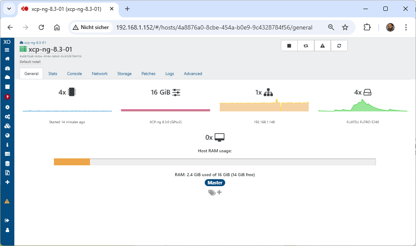This screenshot has width=416, height=246.
Task: Add a tag with the plus icon
Action: pos(219,192)
